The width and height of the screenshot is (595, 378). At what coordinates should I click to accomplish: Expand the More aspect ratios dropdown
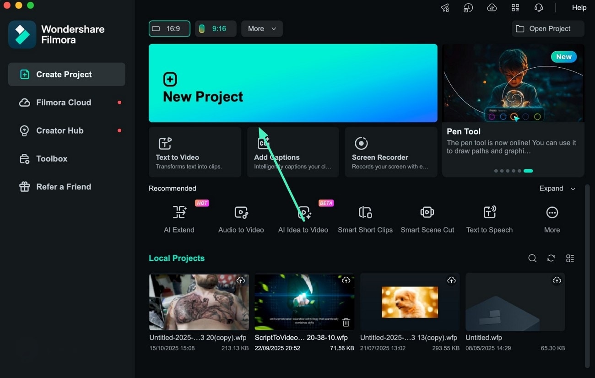coord(262,28)
